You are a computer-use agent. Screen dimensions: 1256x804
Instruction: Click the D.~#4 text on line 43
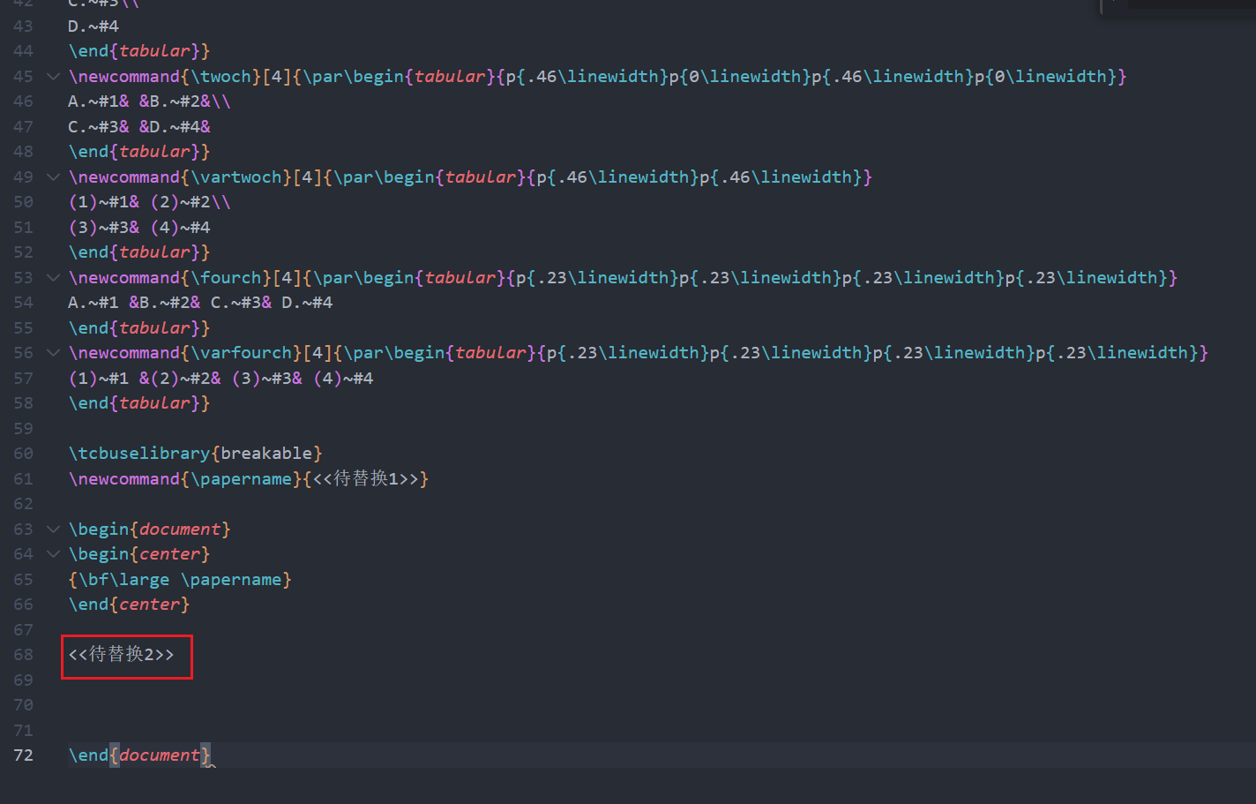pos(93,26)
